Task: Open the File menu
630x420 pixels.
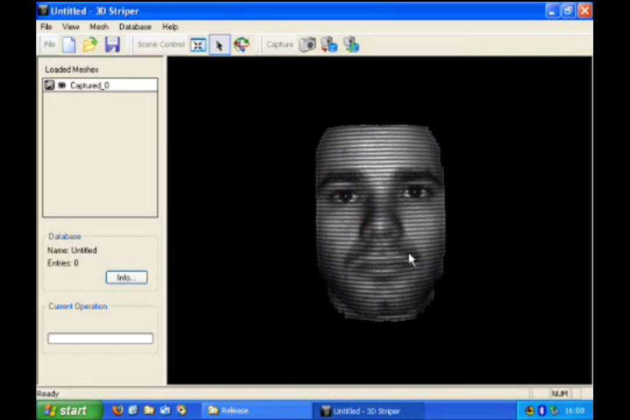Action: [46, 27]
